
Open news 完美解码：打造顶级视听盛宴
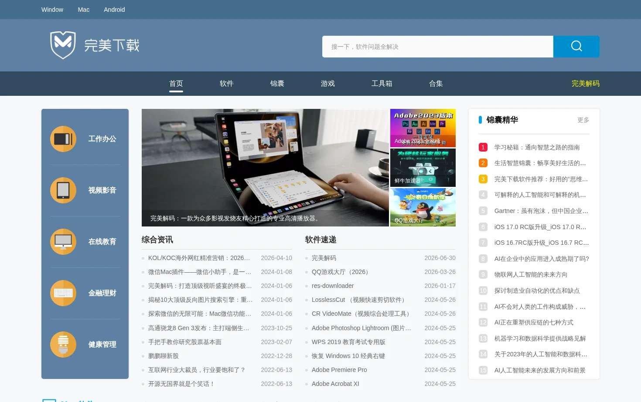coord(200,286)
